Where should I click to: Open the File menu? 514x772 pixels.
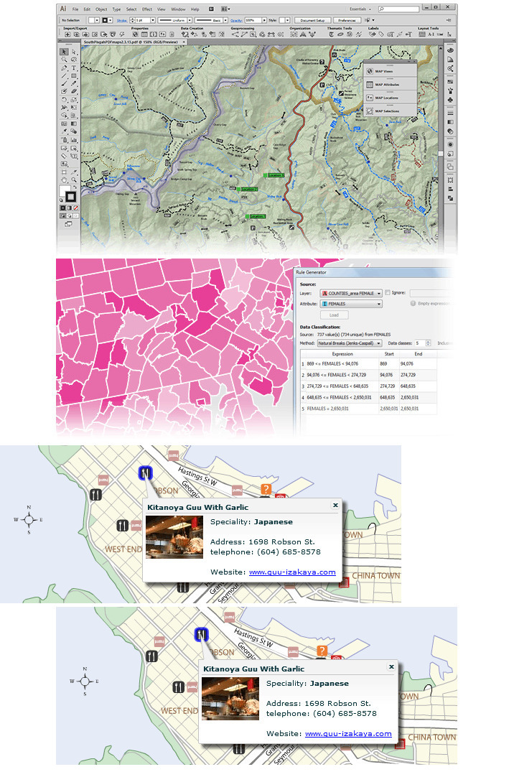point(75,9)
